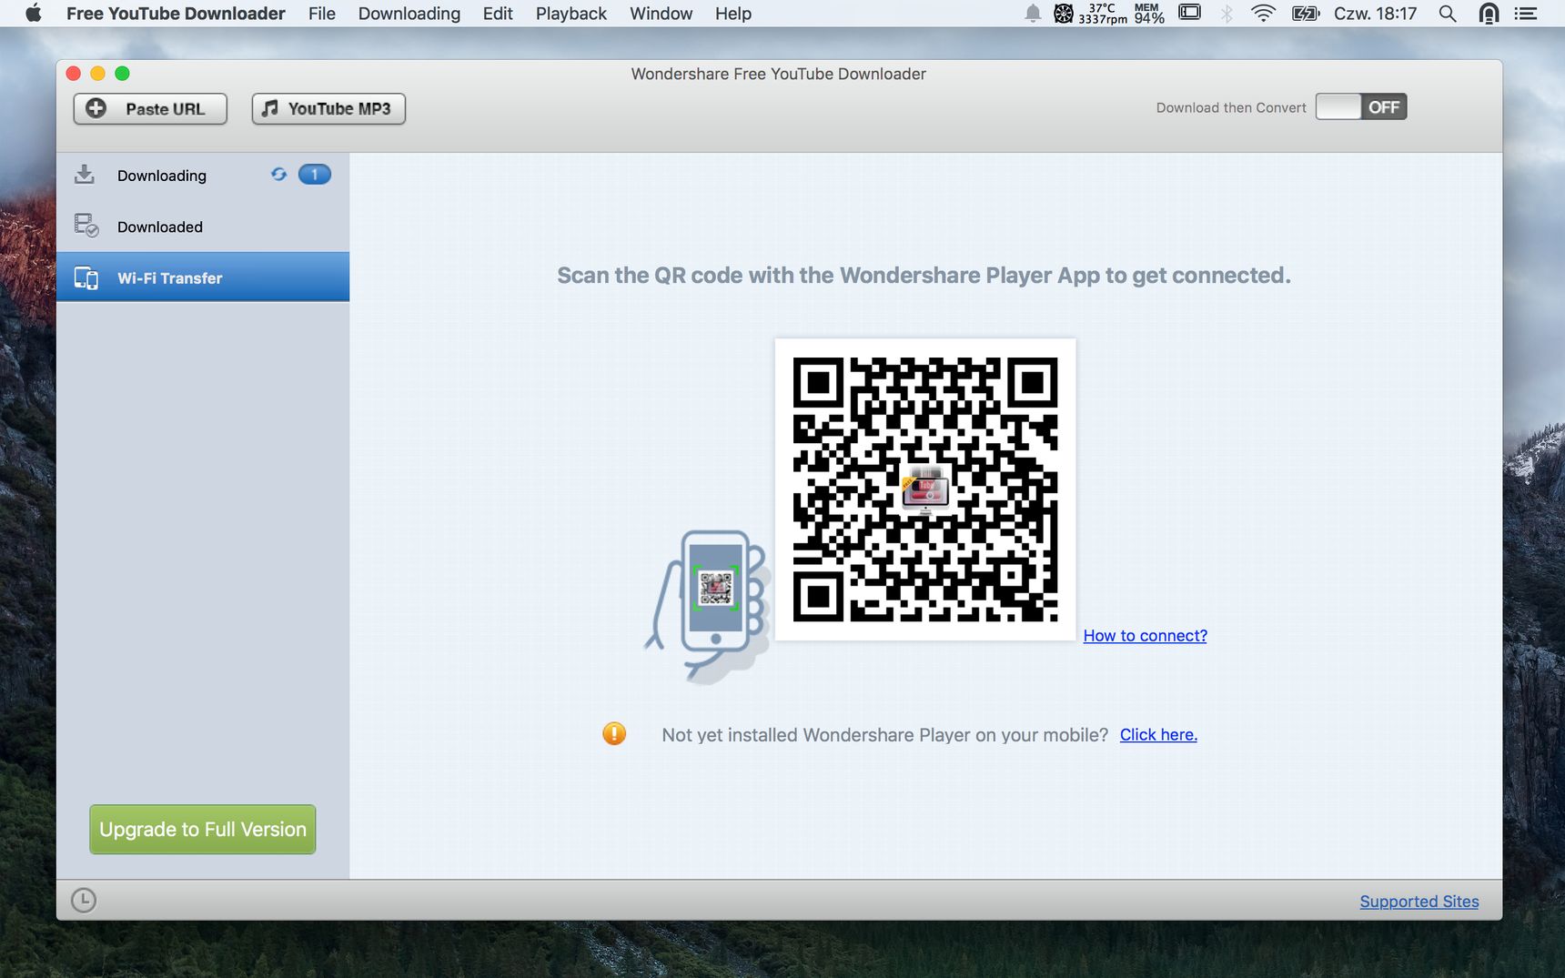Click the Paste URL button

tap(150, 108)
